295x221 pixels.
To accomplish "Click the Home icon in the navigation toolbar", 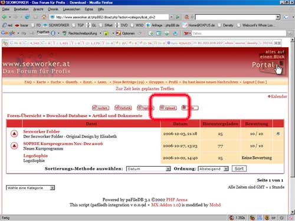I will (44, 17).
